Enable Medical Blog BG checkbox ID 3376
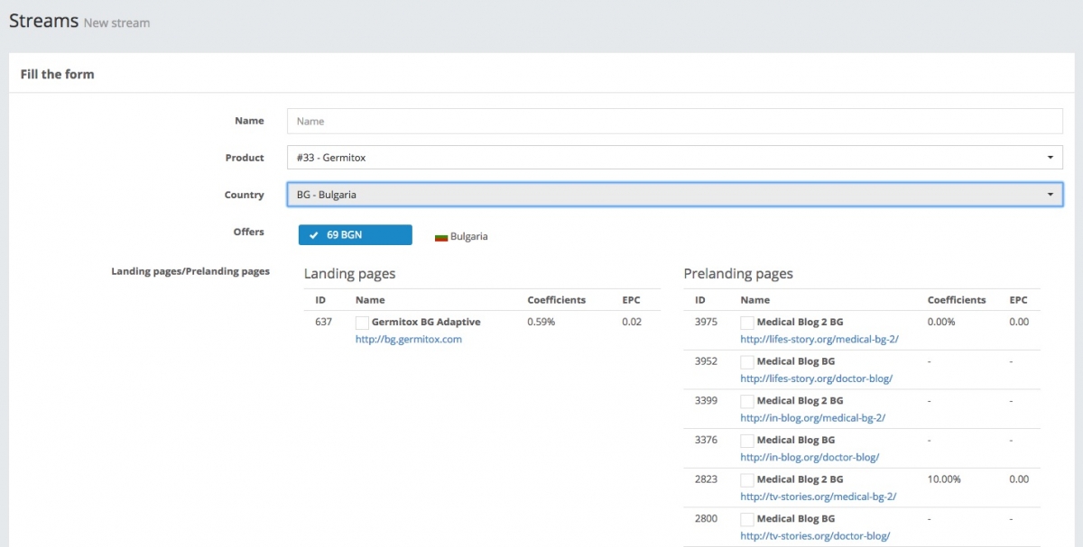 (746, 441)
